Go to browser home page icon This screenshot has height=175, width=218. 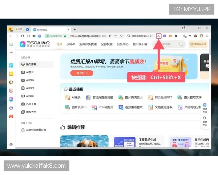pos(28,36)
